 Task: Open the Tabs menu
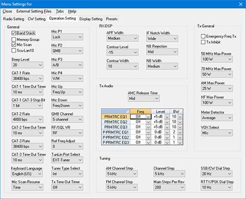coord(60,11)
